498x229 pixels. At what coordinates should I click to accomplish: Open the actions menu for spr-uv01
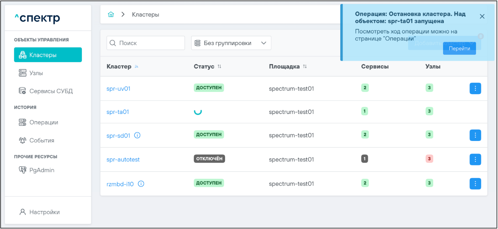click(475, 88)
